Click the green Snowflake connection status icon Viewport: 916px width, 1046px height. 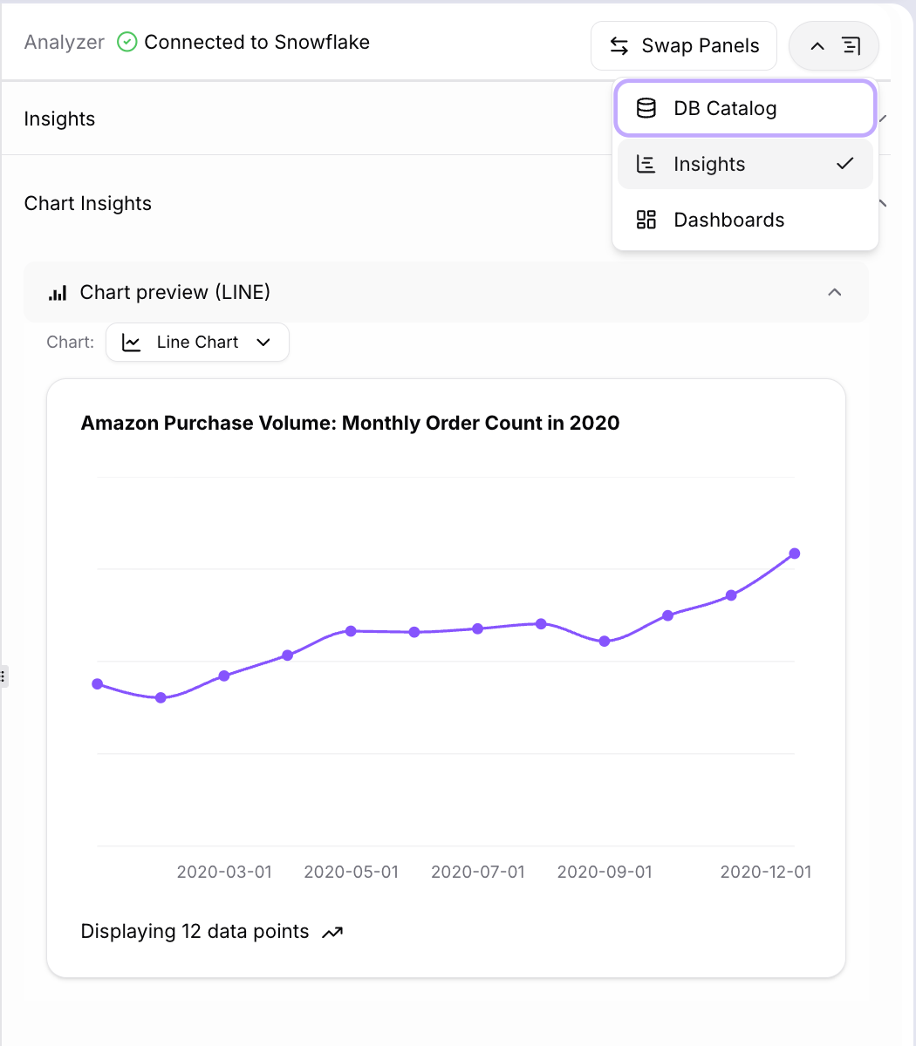127,42
